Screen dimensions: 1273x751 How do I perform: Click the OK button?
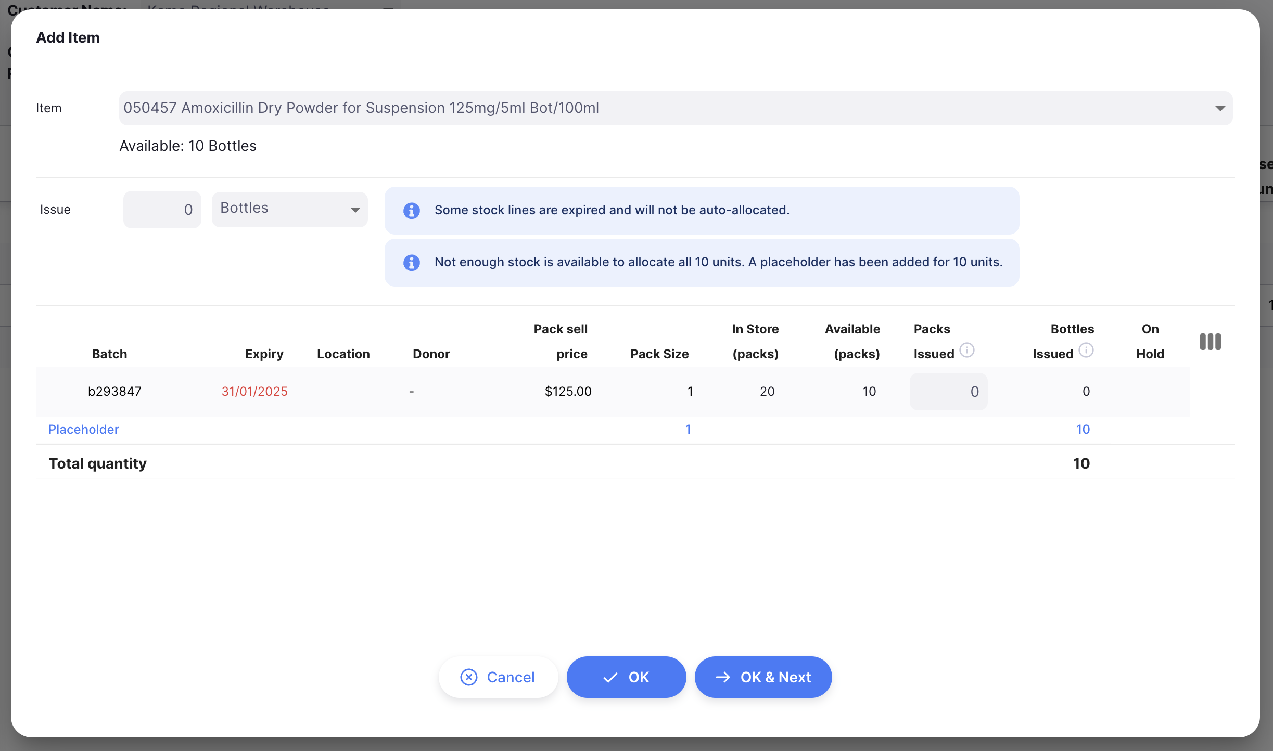pos(626,677)
